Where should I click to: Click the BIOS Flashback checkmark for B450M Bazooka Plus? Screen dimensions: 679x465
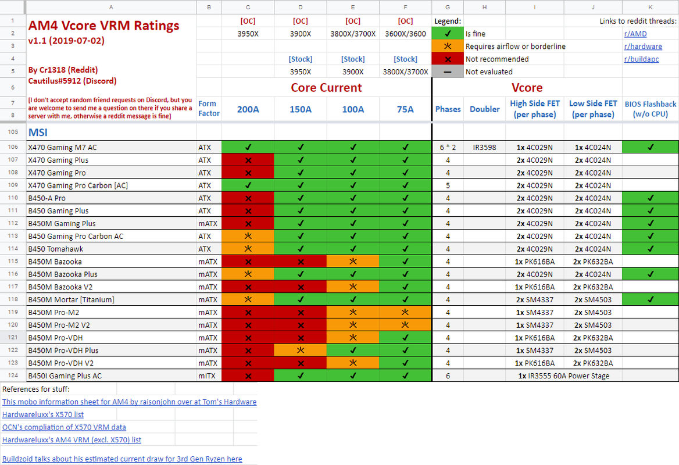651,274
